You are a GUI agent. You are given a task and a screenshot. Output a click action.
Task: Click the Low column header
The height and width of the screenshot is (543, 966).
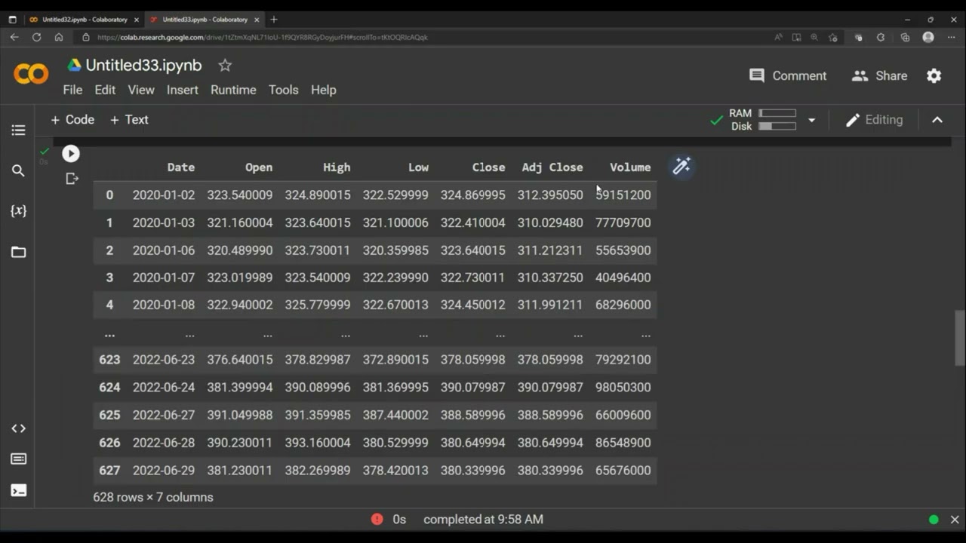coord(418,167)
